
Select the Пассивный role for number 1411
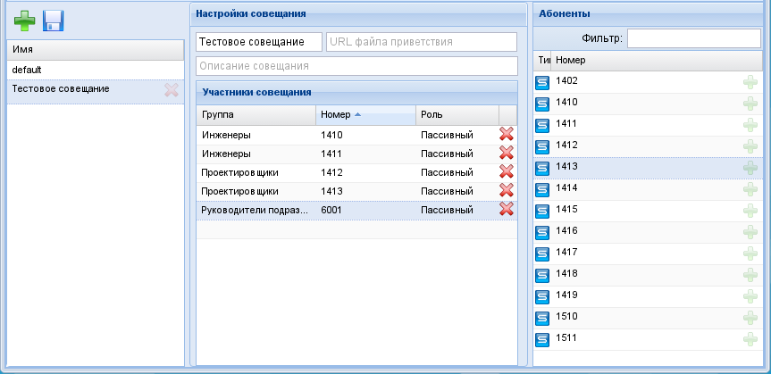446,154
